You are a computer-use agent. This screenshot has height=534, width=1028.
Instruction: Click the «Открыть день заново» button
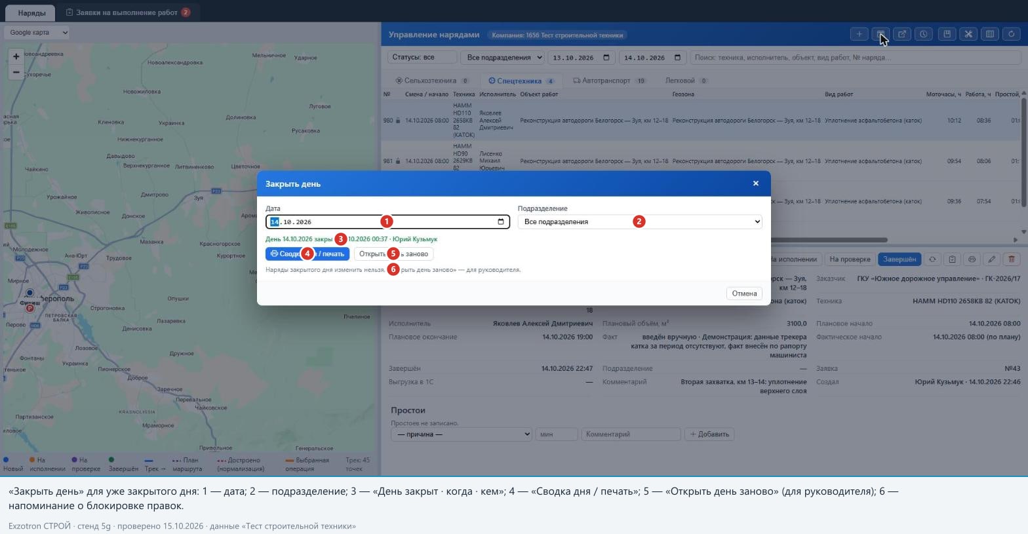click(393, 254)
